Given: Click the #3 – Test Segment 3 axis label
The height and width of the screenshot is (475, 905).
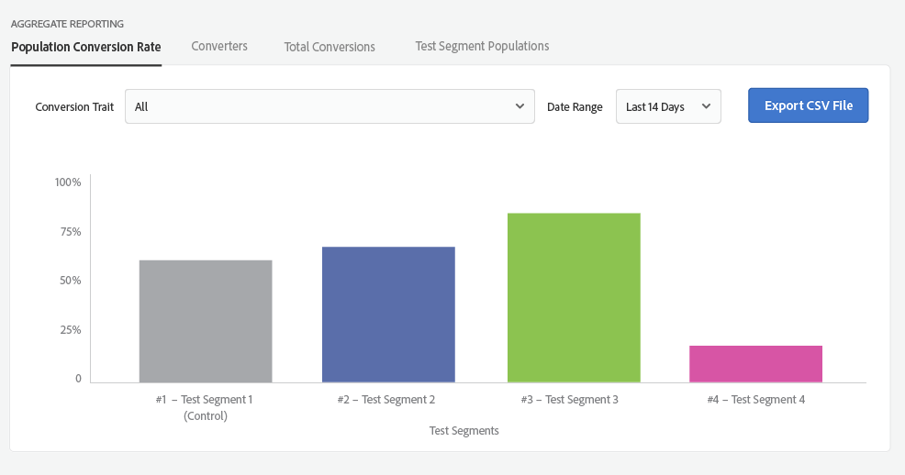Looking at the screenshot, I should (x=570, y=400).
